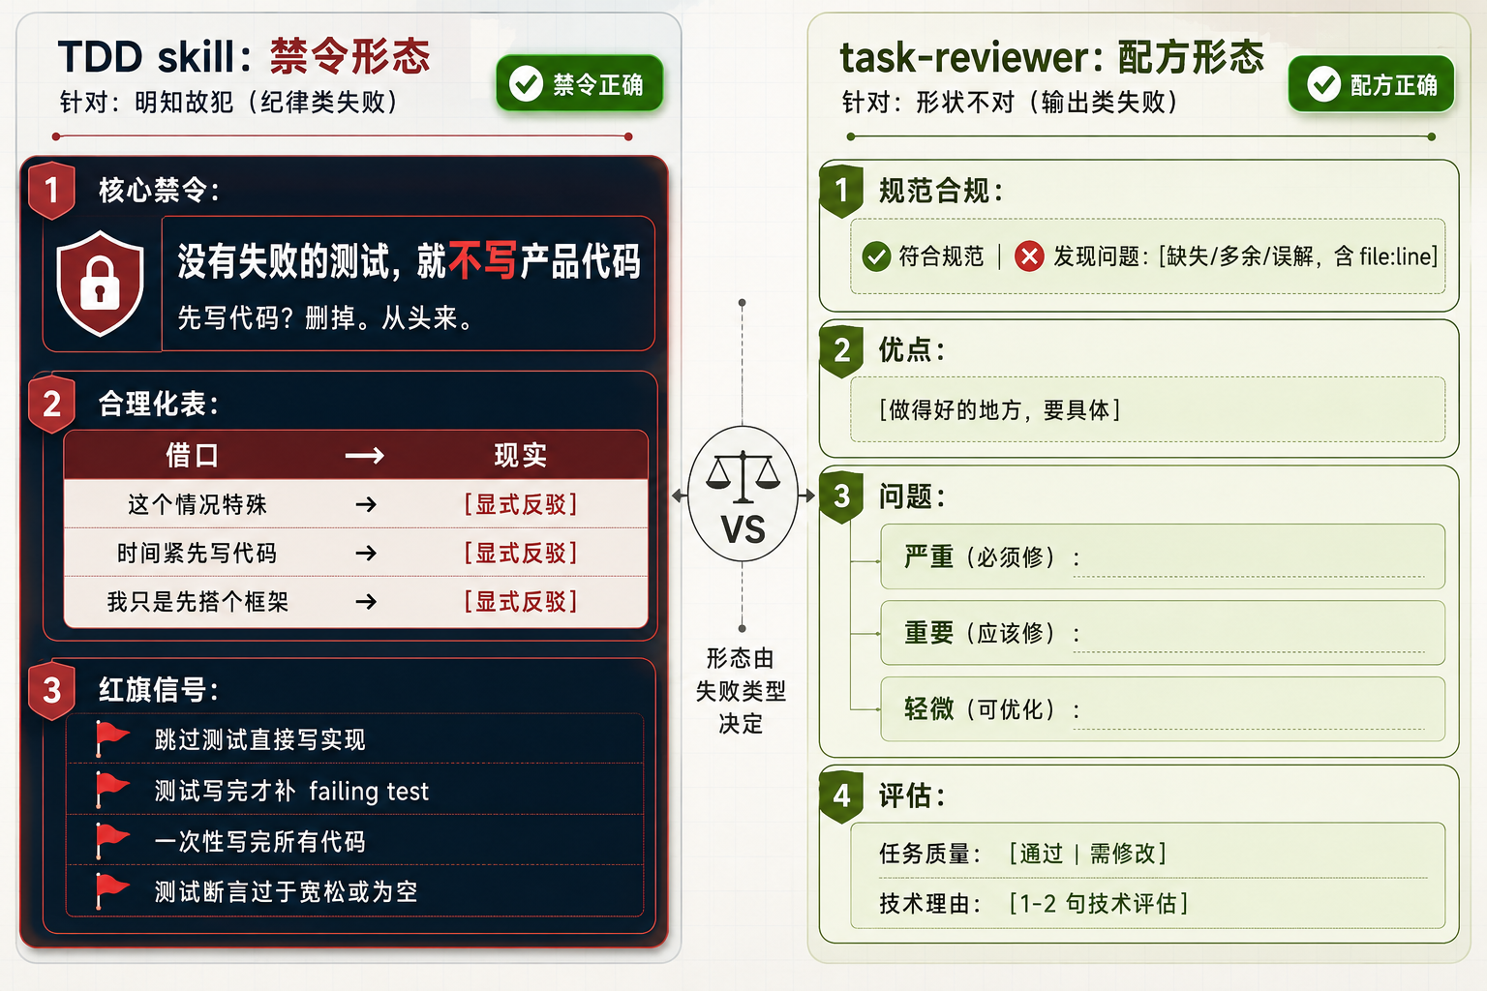This screenshot has height=991, width=1487.
Task: Click the center caption 形态由失败类型决定
Action: (x=741, y=691)
